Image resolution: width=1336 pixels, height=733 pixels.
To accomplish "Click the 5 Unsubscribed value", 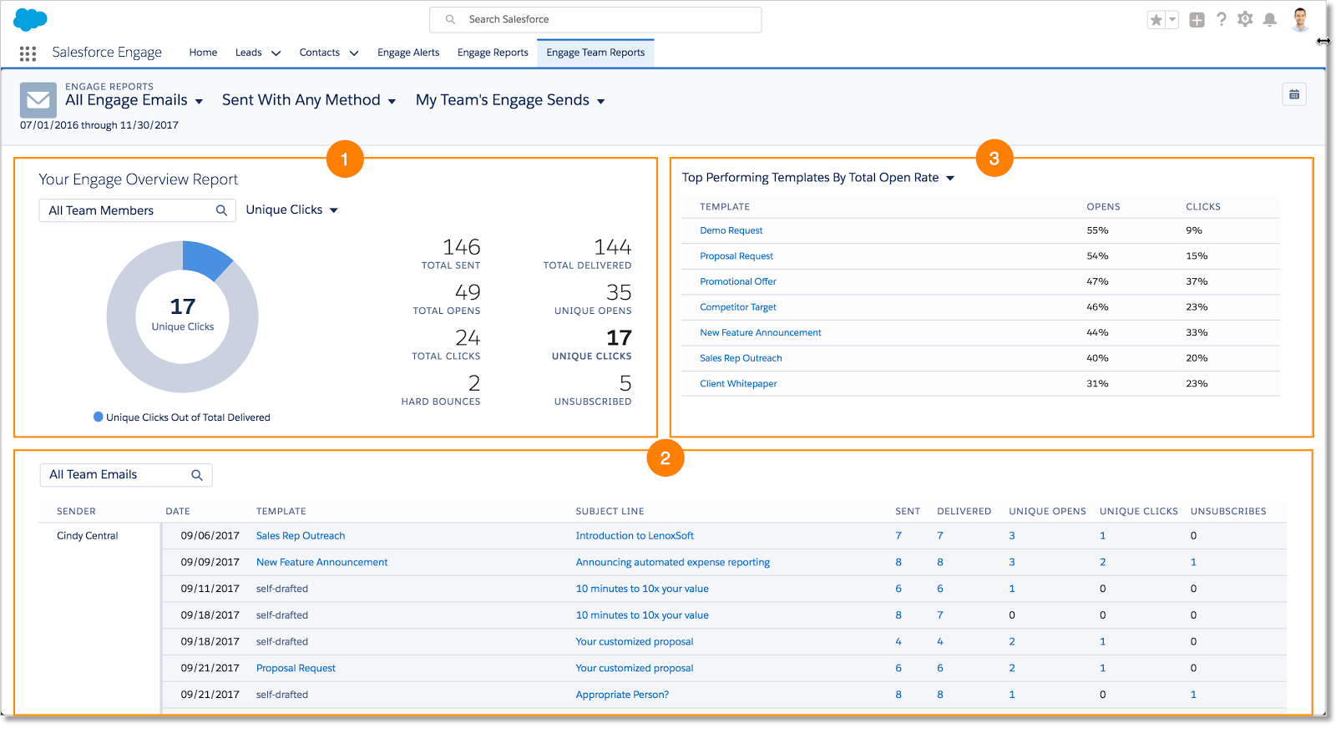I will click(x=625, y=383).
